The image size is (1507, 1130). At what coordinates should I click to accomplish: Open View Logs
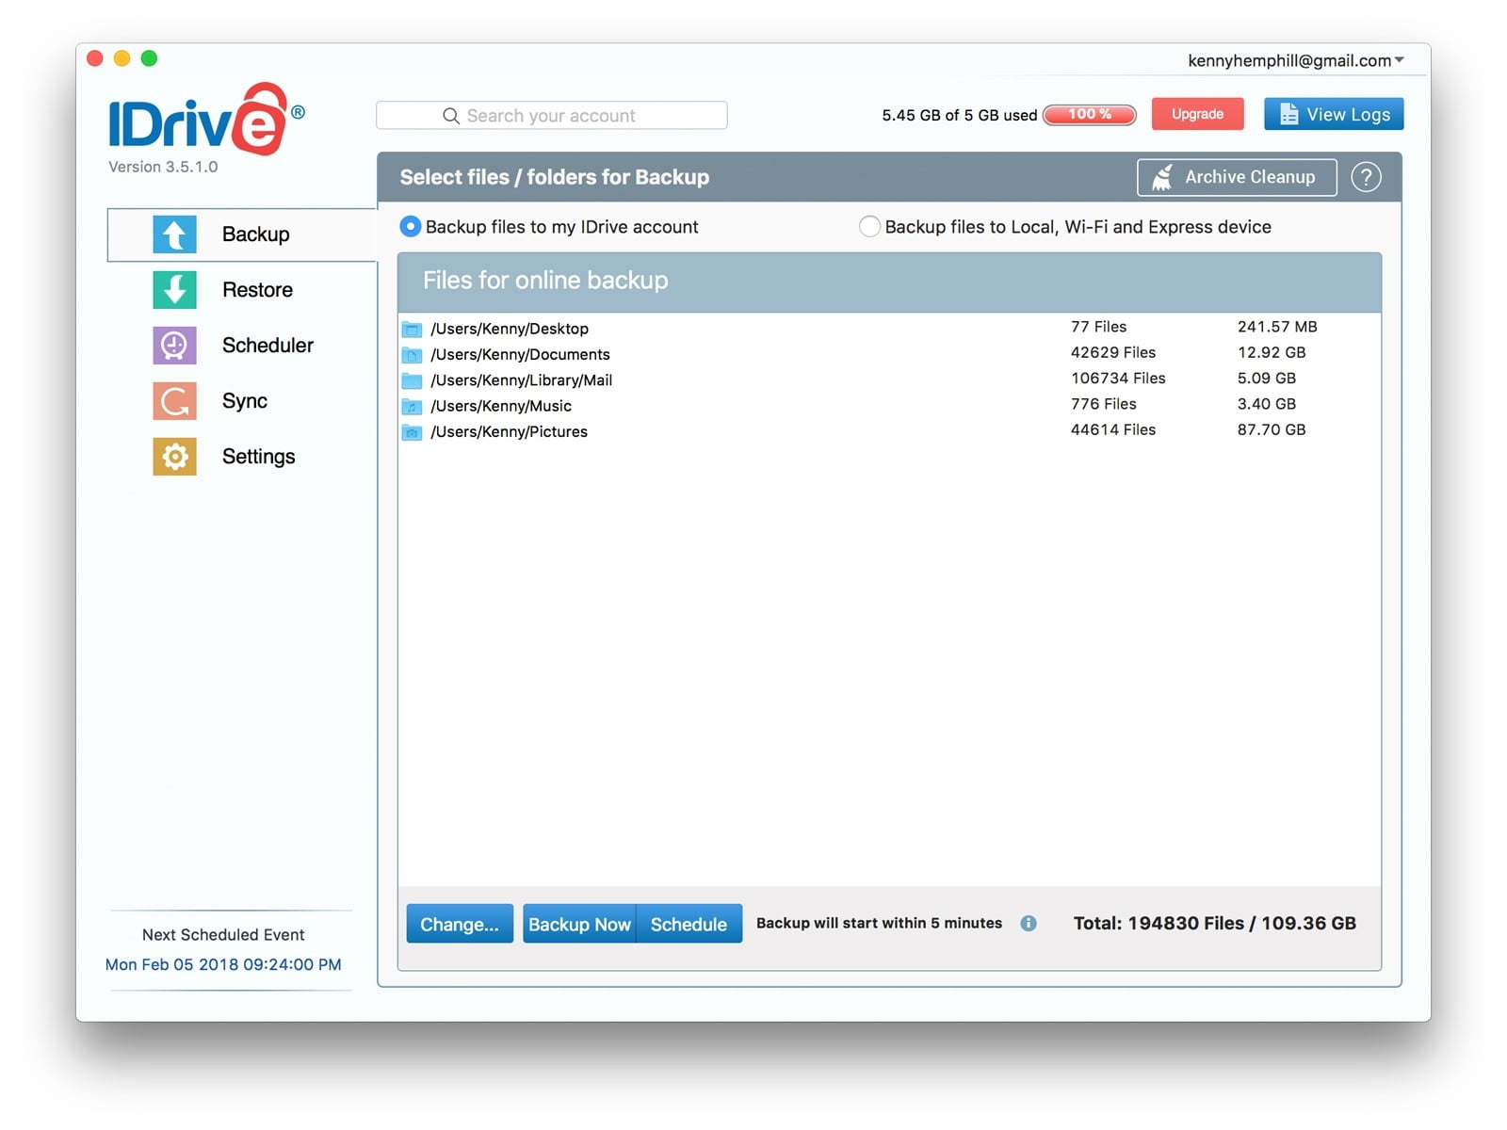click(1334, 114)
